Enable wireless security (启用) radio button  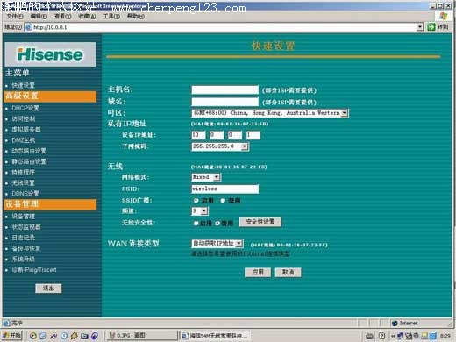pyautogui.click(x=196, y=224)
